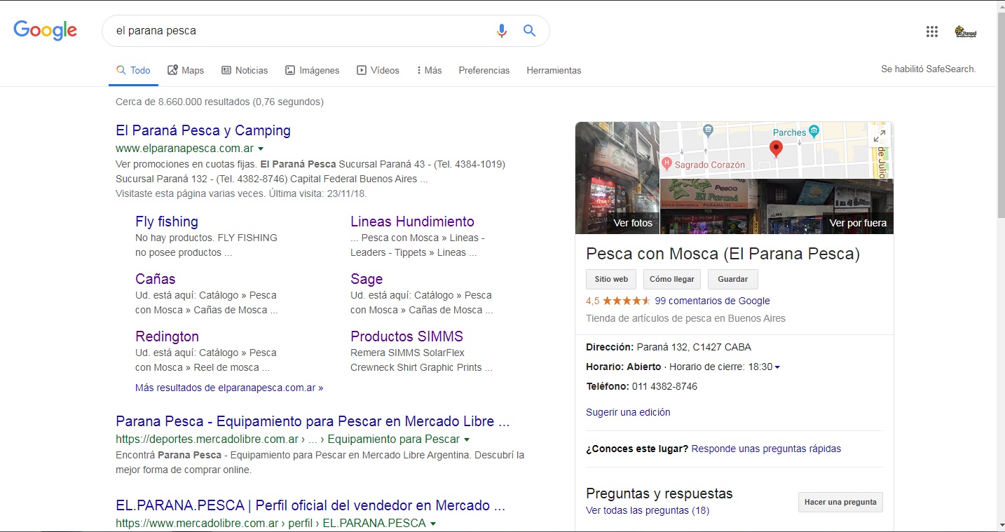Screen dimensions: 1005x532
Task: Click the blue search magnifier button
Action: (529, 31)
